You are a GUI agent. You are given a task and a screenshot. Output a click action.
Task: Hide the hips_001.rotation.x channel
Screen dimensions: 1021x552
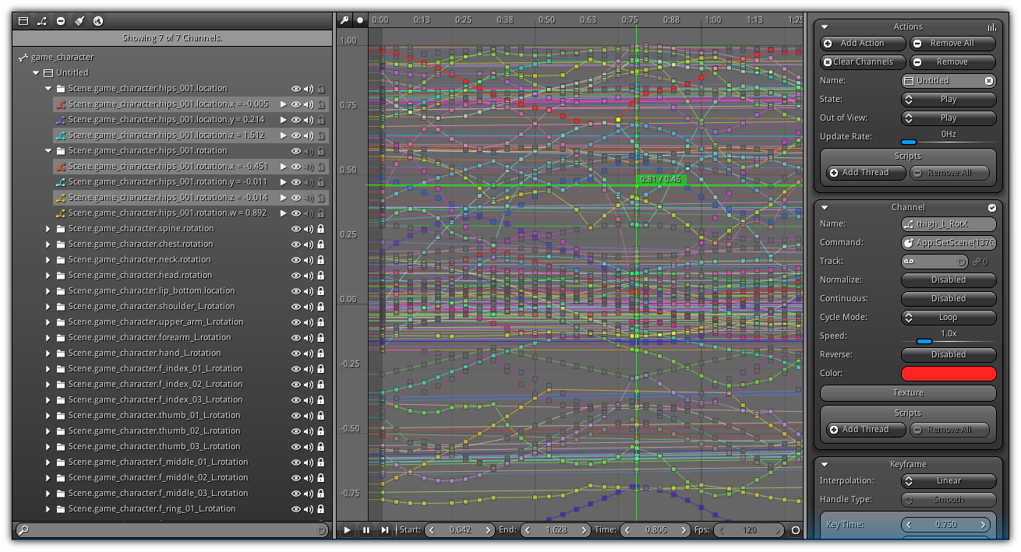tap(296, 167)
